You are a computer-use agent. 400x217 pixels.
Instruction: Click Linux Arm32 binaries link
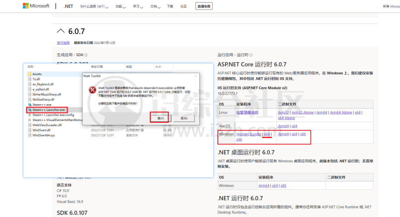[283, 112]
